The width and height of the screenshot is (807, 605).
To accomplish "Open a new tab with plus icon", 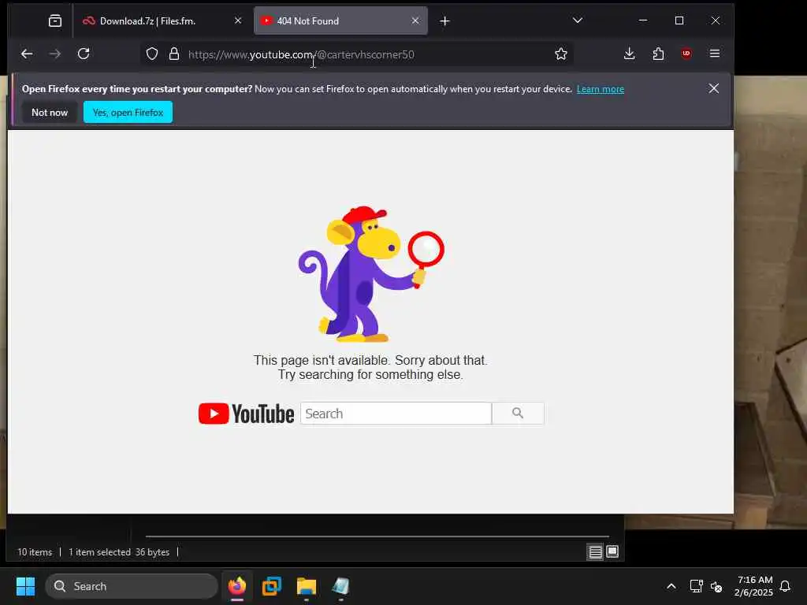I will (x=445, y=21).
